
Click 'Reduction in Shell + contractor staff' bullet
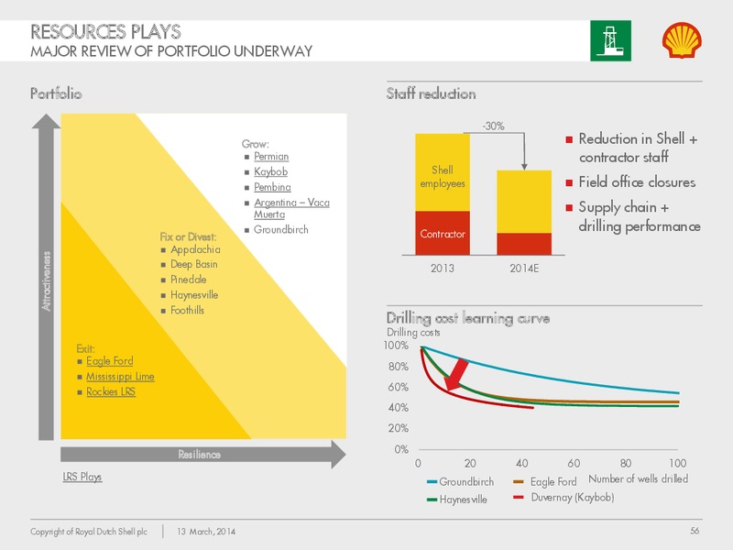pos(638,148)
